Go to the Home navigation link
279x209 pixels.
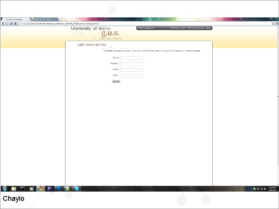[x=201, y=28]
